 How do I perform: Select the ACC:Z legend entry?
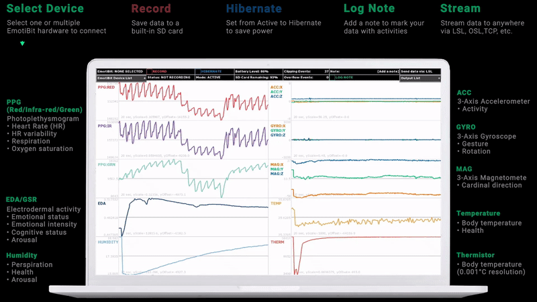(x=277, y=96)
